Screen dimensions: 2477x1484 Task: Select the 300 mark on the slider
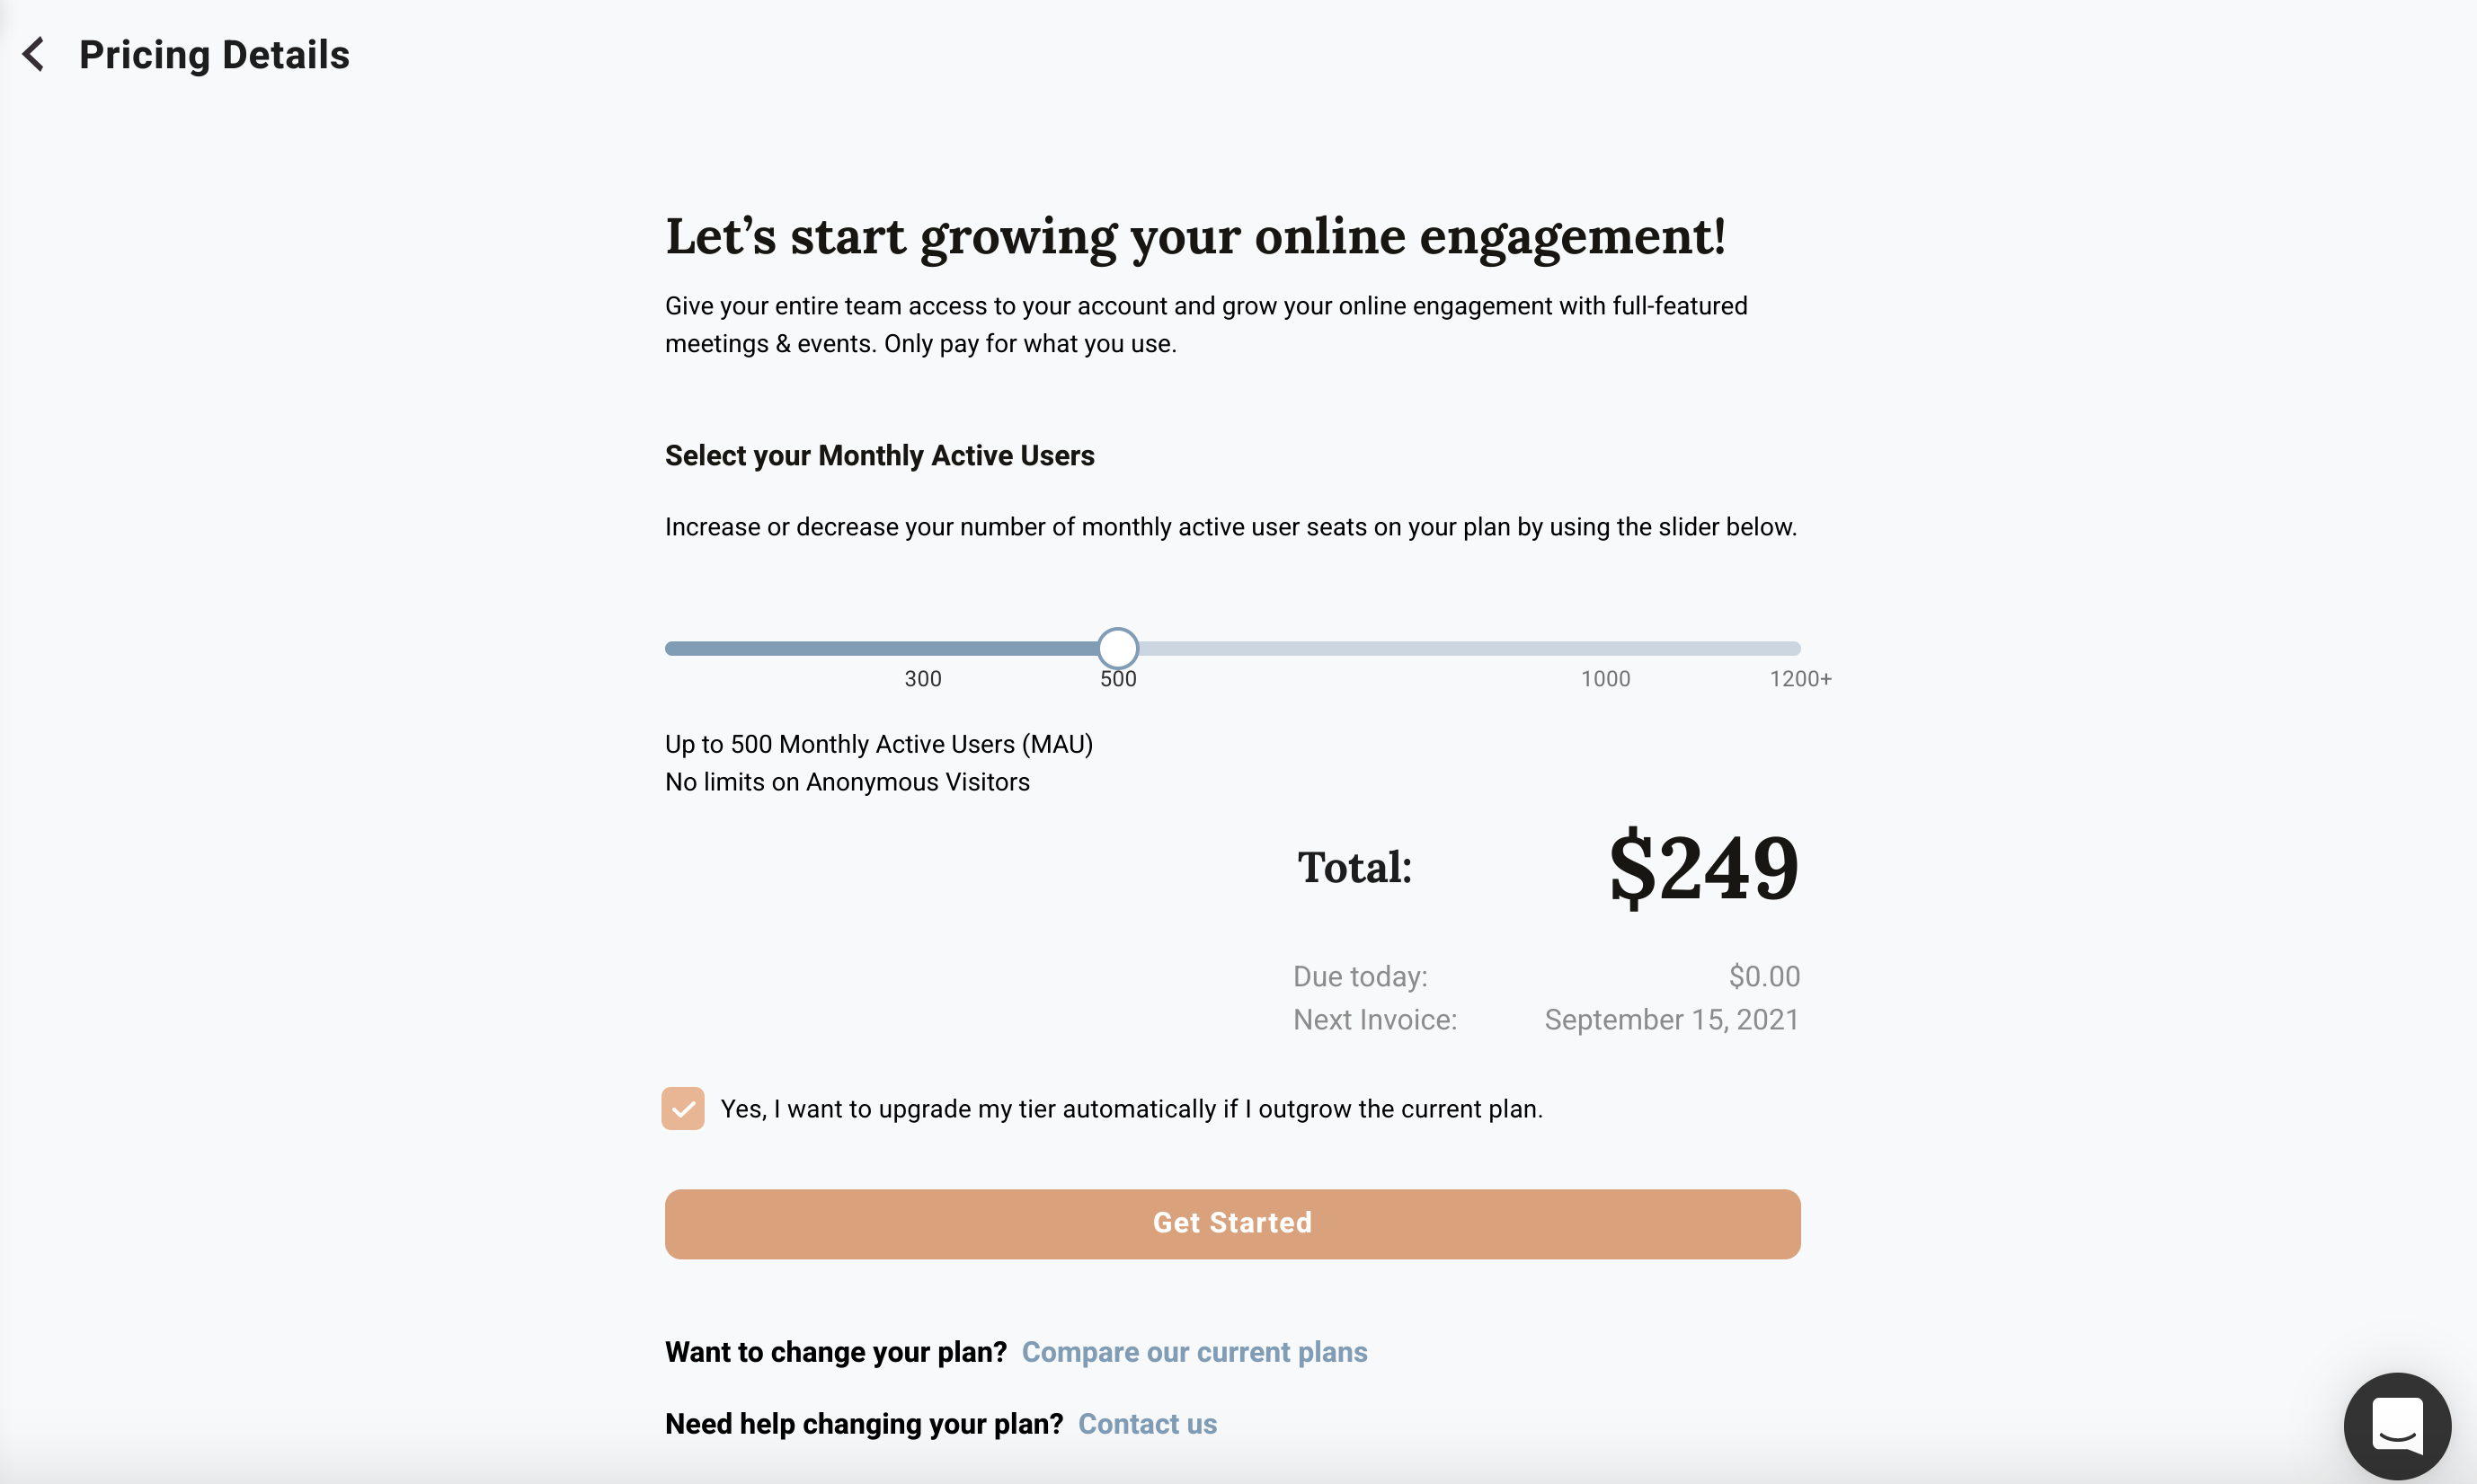(x=922, y=679)
